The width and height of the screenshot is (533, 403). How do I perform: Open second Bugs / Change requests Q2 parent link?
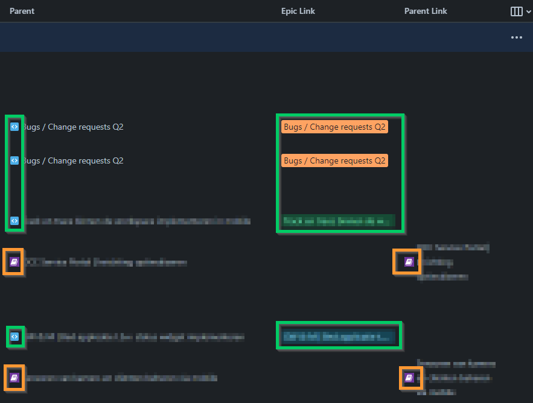73,160
